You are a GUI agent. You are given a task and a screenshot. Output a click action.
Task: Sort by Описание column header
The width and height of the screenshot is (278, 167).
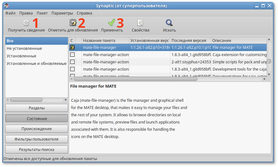(239, 41)
